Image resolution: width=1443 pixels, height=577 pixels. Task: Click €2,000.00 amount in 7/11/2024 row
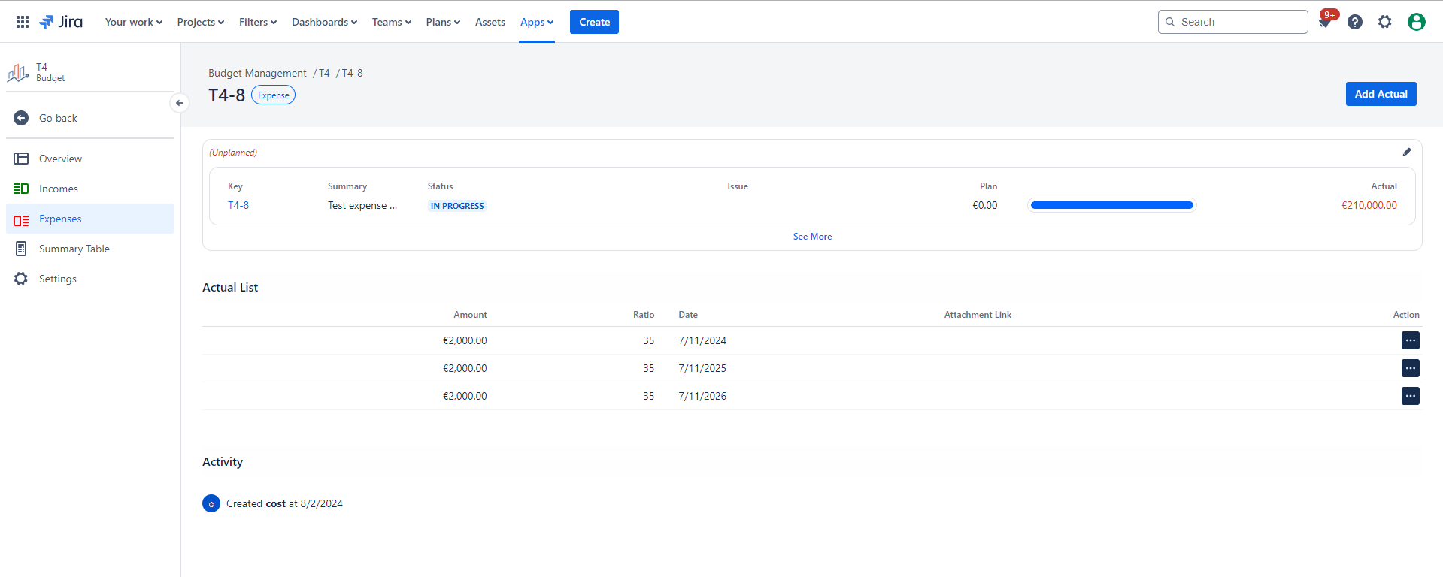(x=465, y=340)
